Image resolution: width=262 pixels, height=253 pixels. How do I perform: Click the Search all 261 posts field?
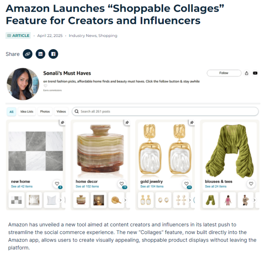click(x=165, y=111)
